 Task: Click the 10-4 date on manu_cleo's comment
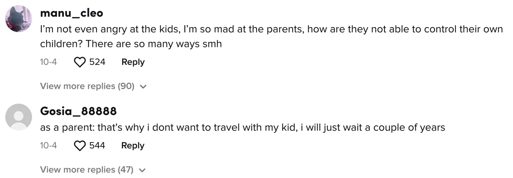coord(48,62)
